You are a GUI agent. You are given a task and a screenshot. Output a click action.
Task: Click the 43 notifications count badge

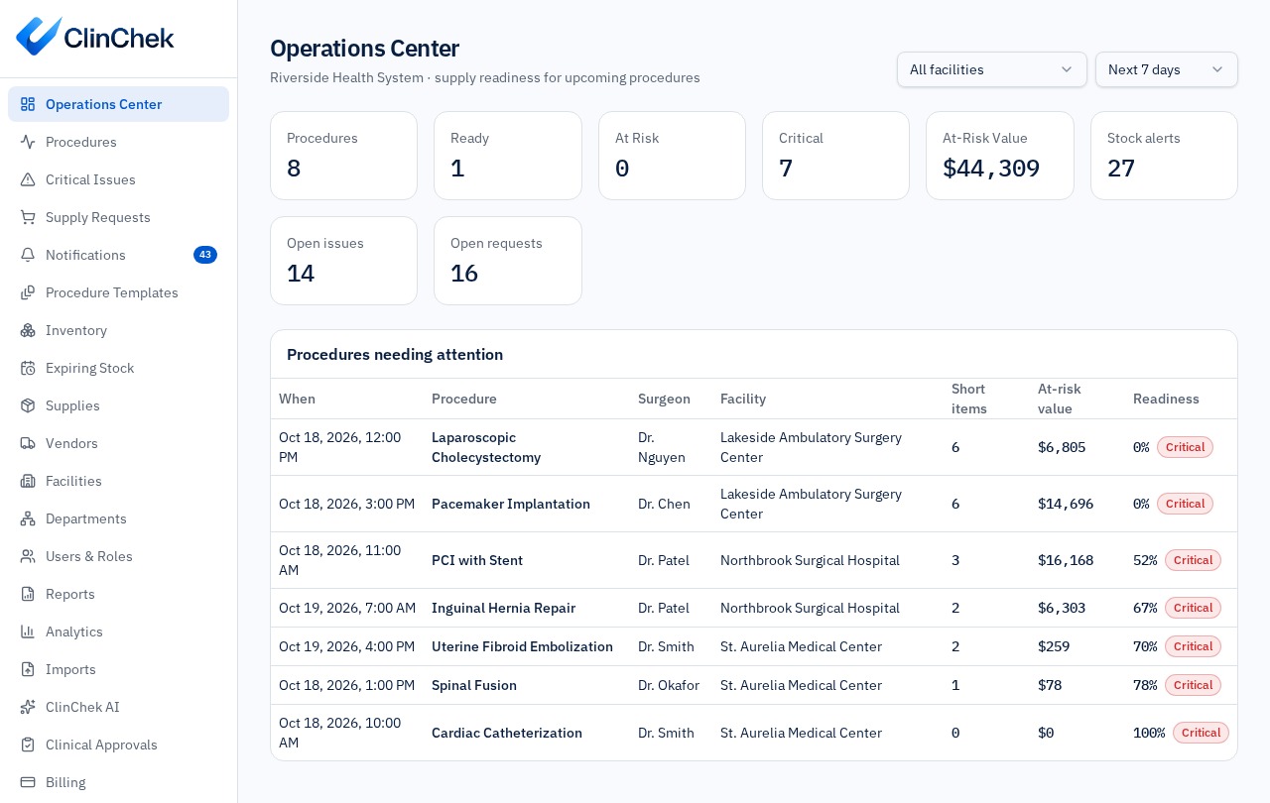pyautogui.click(x=205, y=255)
